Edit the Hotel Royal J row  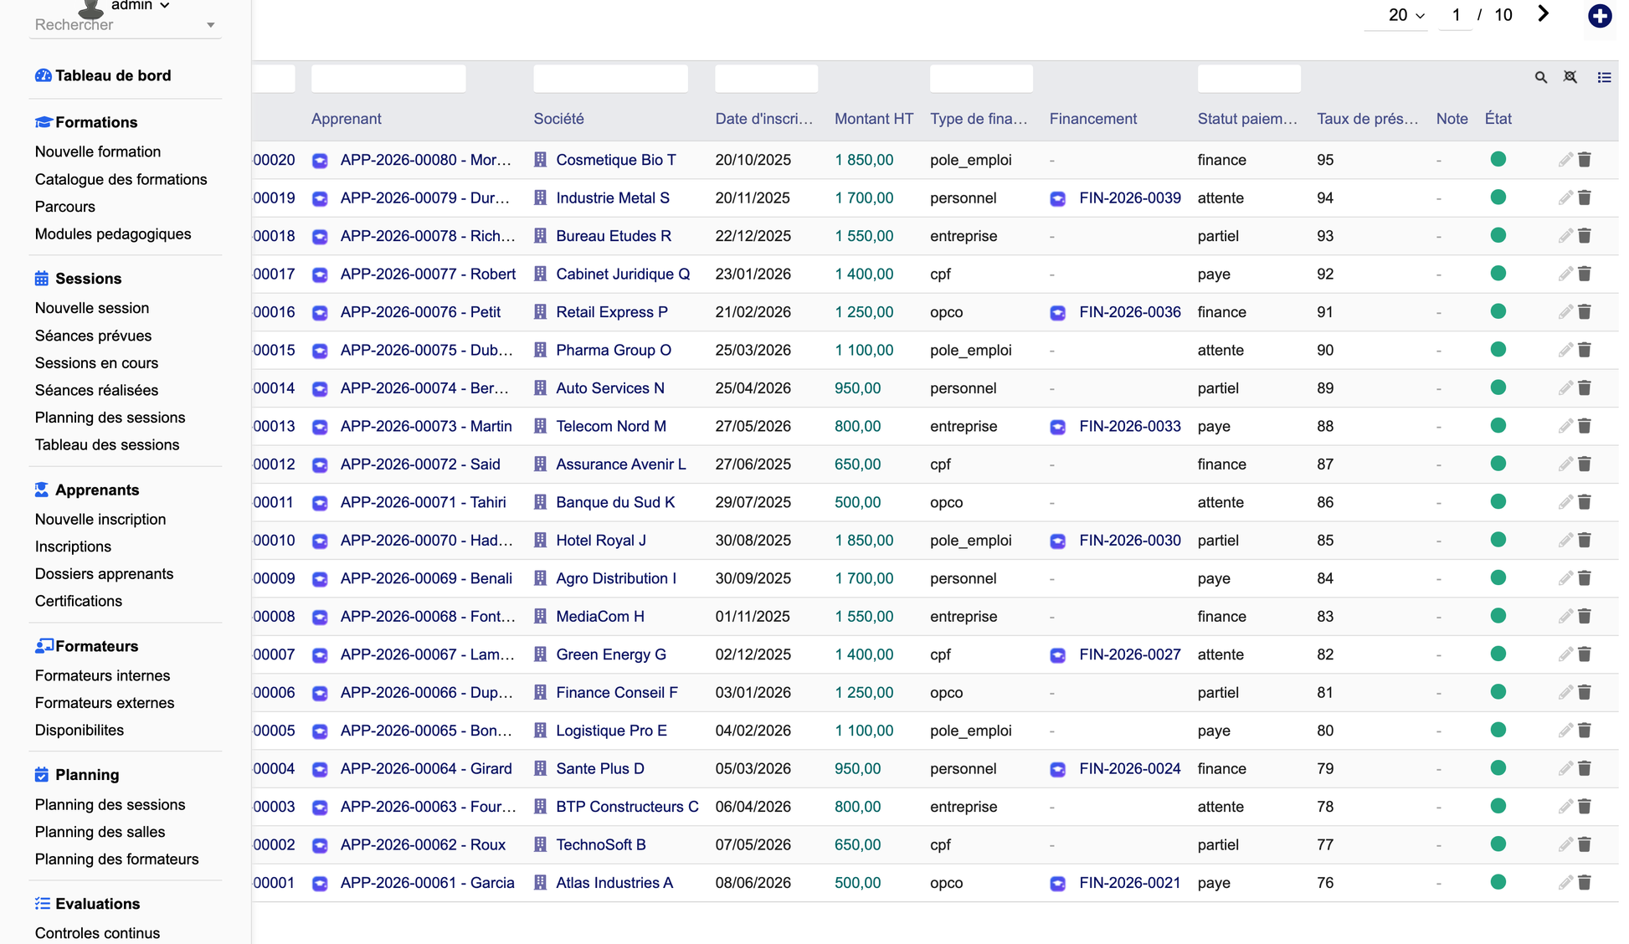point(1565,541)
